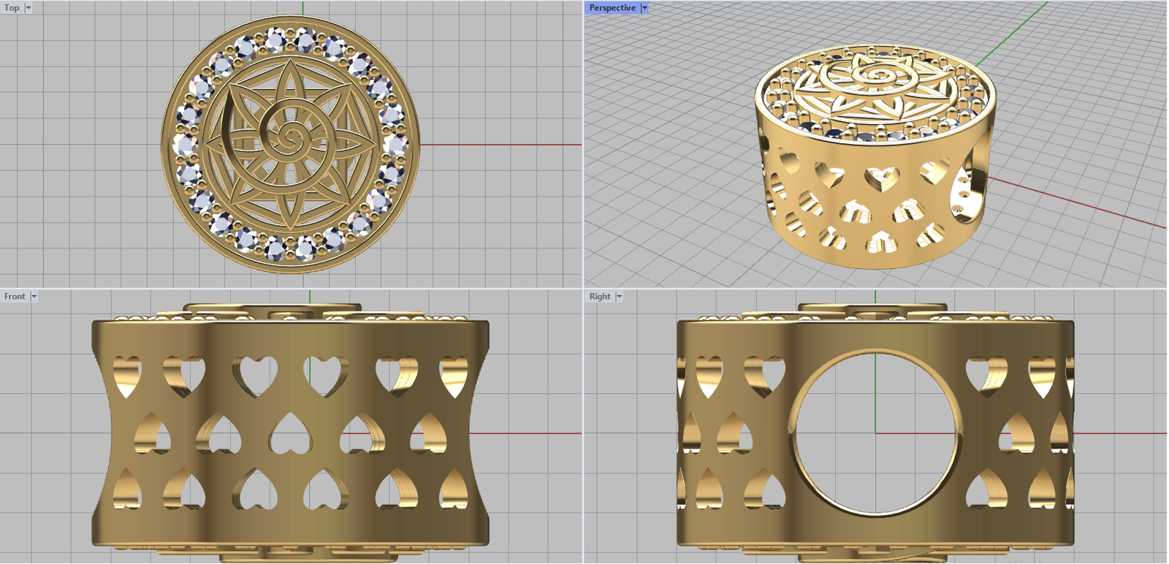Click the Top viewport title label

[x=12, y=8]
